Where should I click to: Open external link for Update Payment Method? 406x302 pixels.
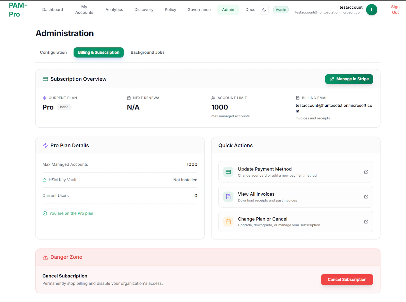(366, 172)
